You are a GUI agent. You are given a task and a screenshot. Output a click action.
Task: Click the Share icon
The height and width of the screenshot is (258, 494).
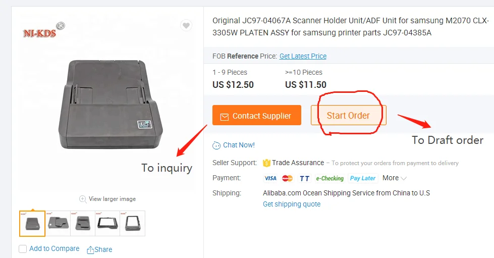[x=91, y=249]
